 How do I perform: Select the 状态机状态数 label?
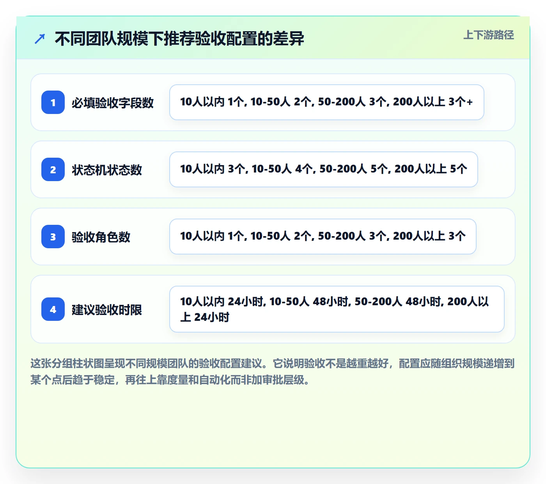(x=107, y=170)
